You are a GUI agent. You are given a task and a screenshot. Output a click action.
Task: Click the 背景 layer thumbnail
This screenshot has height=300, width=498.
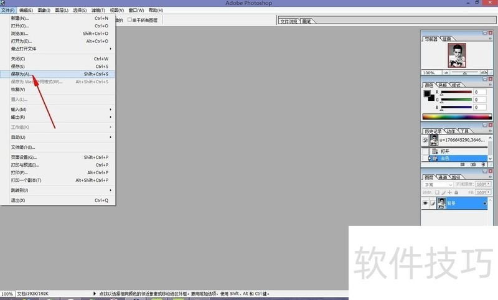click(441, 203)
